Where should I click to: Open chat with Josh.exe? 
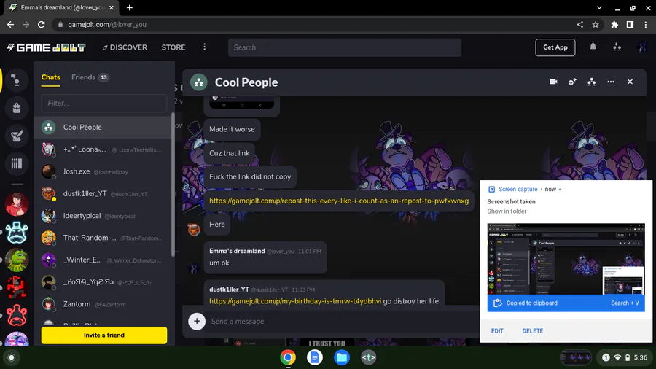tap(103, 171)
